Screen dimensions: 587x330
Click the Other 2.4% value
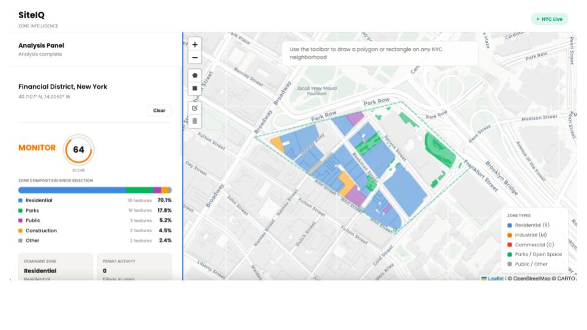click(x=165, y=241)
